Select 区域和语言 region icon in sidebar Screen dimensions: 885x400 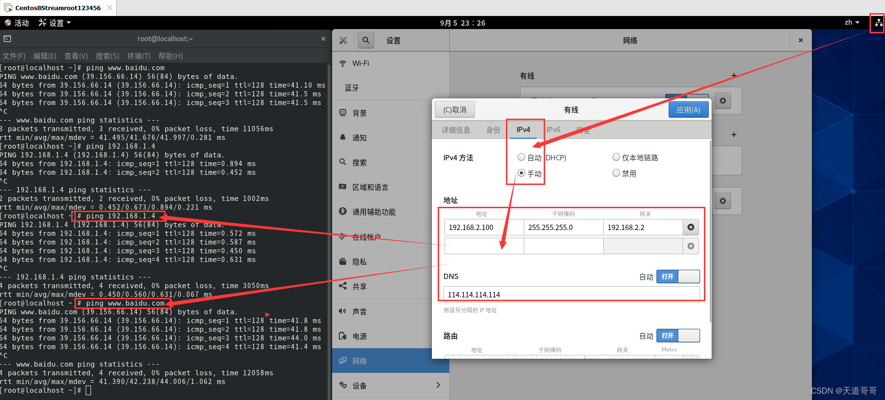343,187
